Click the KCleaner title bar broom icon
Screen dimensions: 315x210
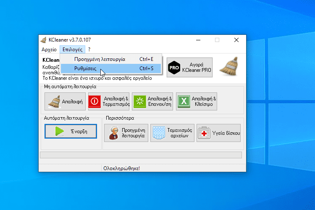43,40
